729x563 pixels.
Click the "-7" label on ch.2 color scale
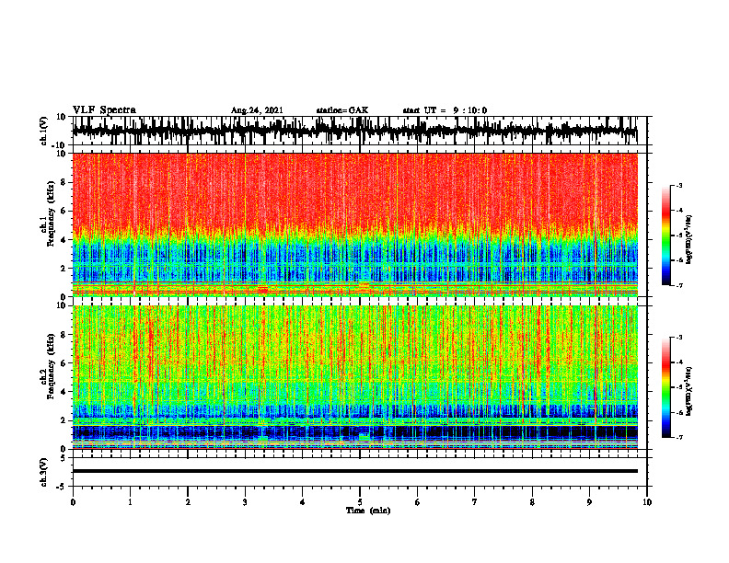point(678,437)
